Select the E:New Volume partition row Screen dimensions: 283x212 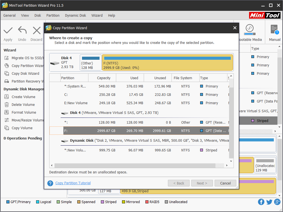pyautogui.click(x=139, y=103)
